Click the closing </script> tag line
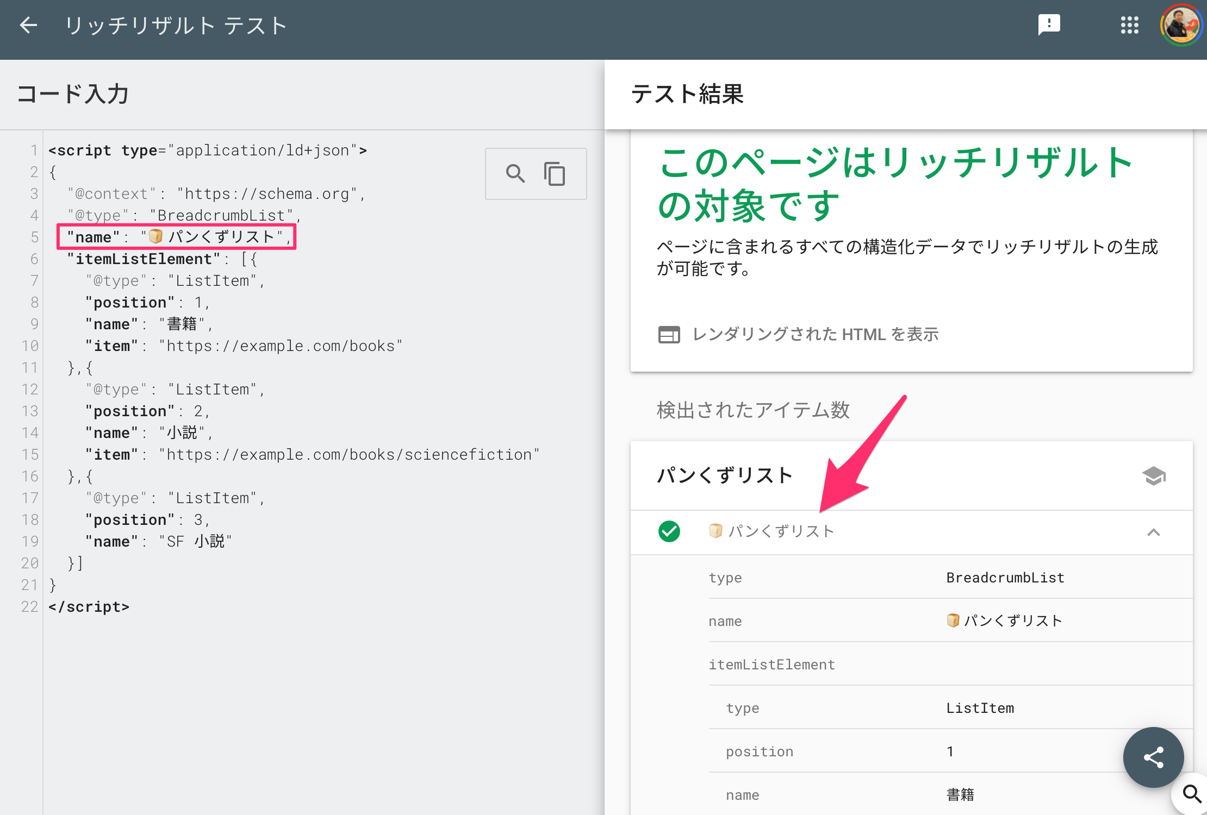The image size is (1207, 815). pyautogui.click(x=89, y=606)
